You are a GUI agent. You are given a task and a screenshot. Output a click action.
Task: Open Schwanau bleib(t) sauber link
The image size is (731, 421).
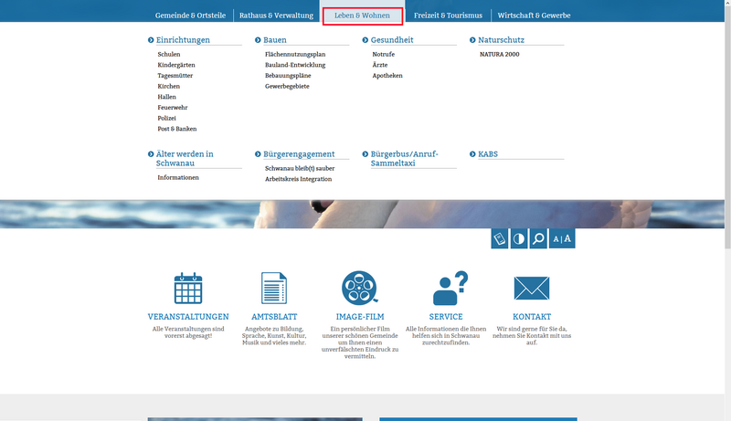(300, 169)
